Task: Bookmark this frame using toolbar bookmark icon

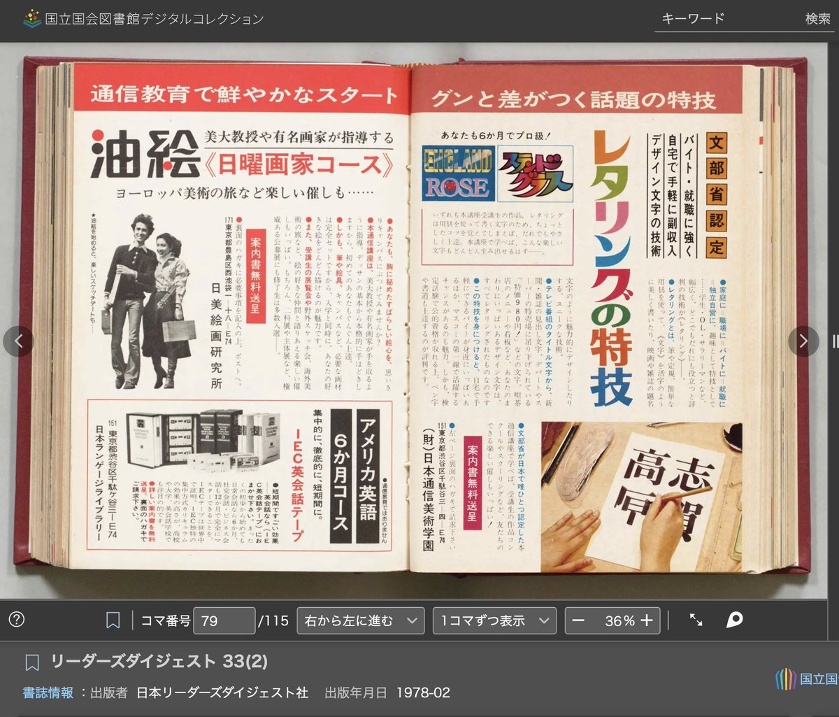Action: click(x=113, y=620)
